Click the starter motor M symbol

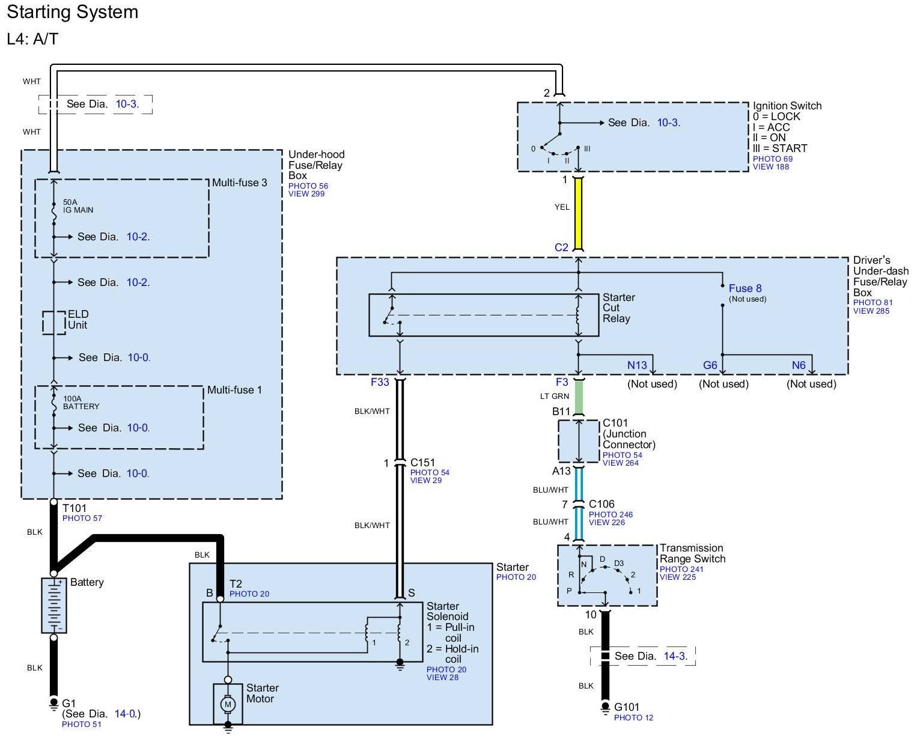228,704
